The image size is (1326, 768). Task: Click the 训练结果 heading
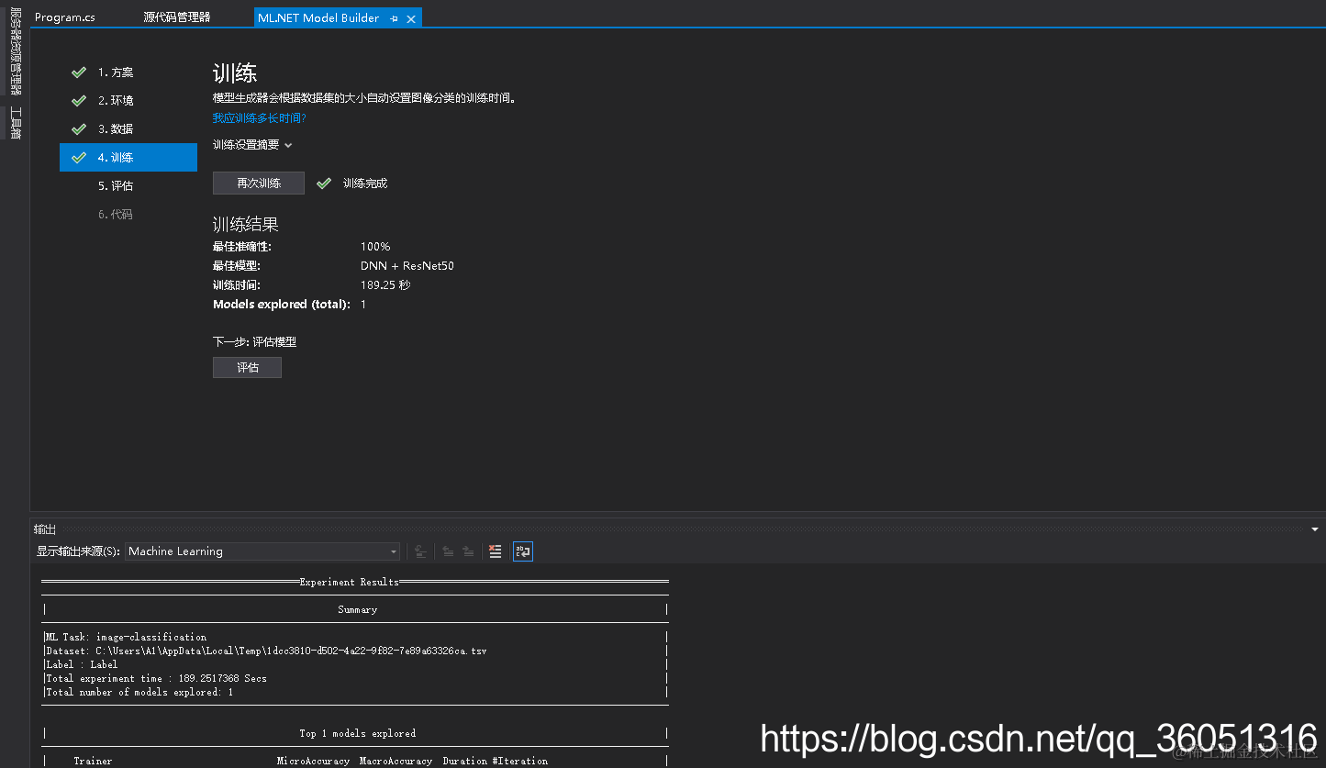246,224
